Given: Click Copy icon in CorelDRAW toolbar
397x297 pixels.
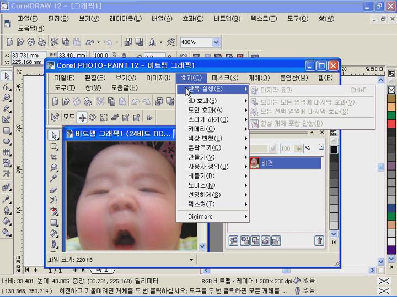Looking at the screenshot, I should pos(66,42).
